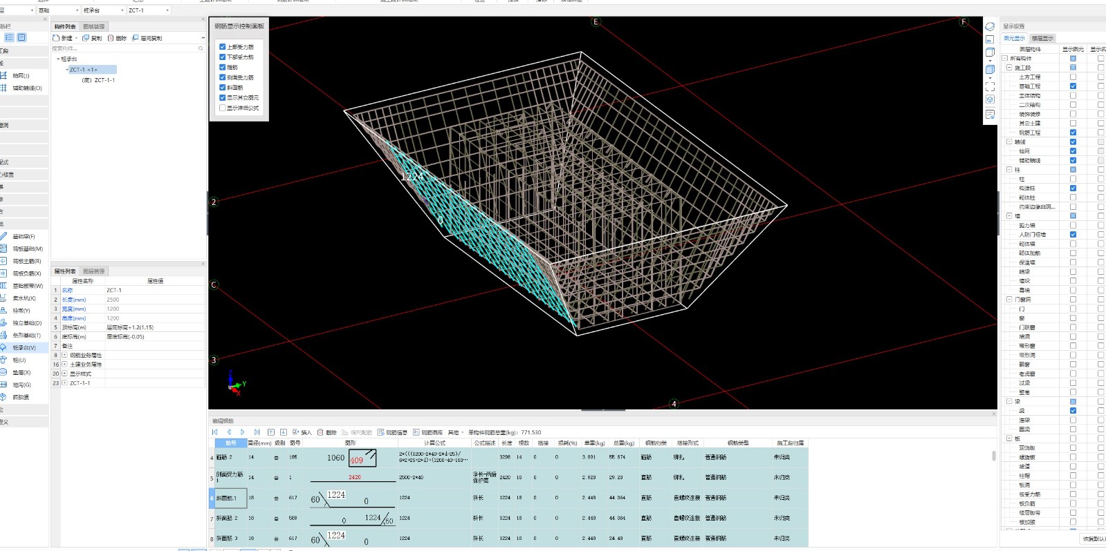Uncheck 下部受力筋 in rebar display panel
Screen dimensions: 1106x551
pyautogui.click(x=223, y=57)
